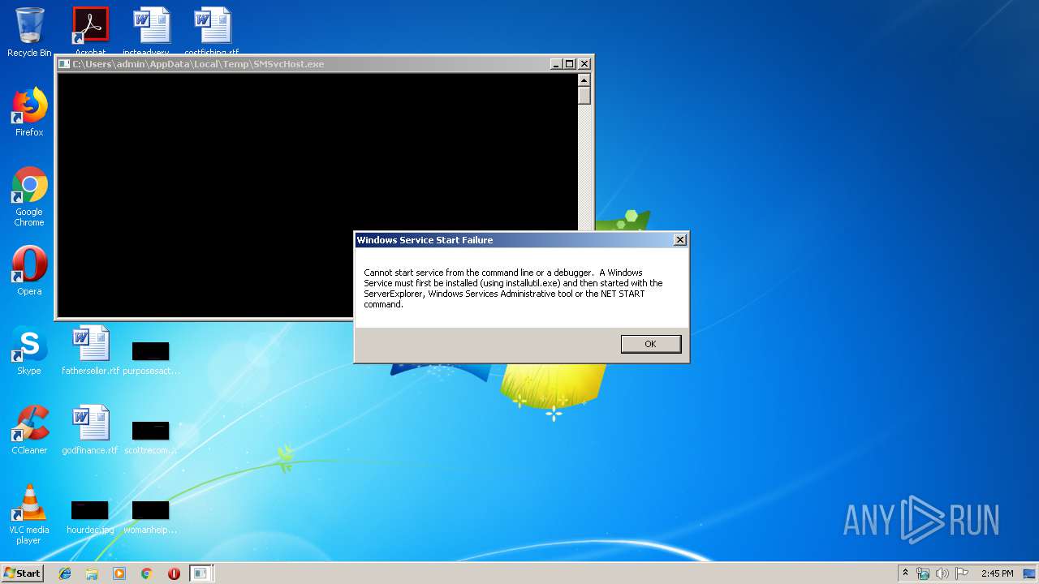Close the SMSvcHost.exe console window
Viewport: 1039px width, 584px height.
[584, 64]
